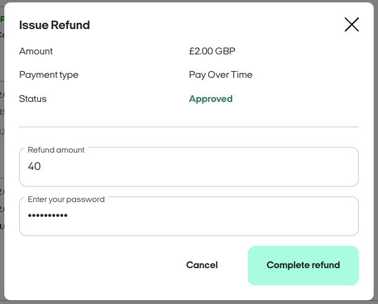This screenshot has height=304, width=378.
Task: Click the Status row label
Action: 33,99
